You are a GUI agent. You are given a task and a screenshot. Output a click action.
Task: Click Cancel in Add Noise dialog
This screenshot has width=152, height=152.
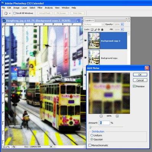[140, 80]
